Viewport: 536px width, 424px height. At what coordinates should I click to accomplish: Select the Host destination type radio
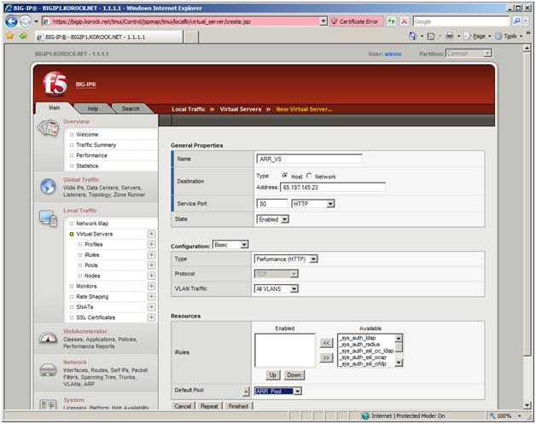pos(285,175)
